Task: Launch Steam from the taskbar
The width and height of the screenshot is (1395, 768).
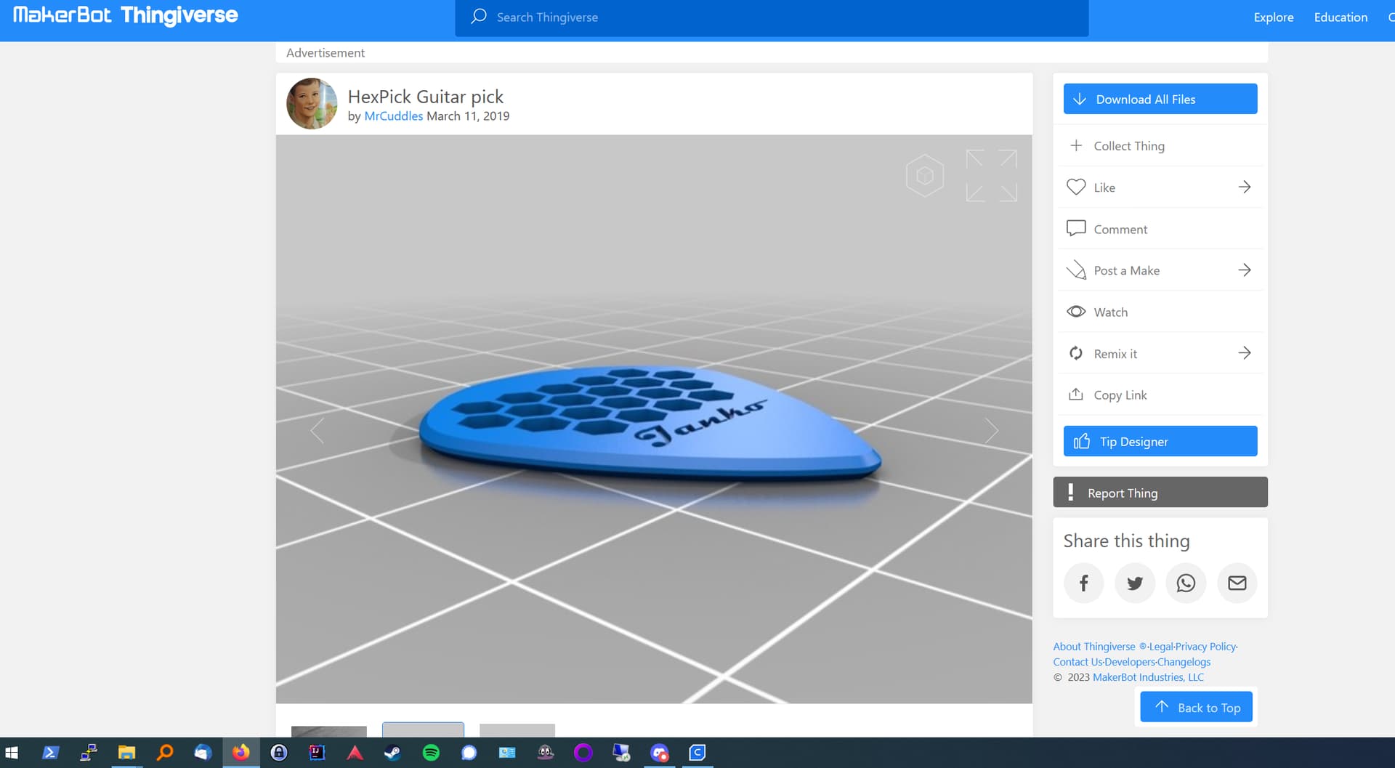Action: coord(392,753)
